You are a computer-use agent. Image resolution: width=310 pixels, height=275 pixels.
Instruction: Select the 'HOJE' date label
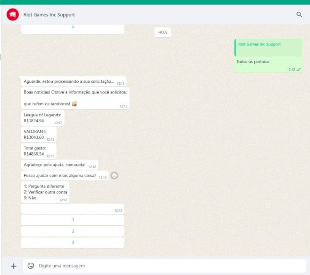click(x=163, y=32)
